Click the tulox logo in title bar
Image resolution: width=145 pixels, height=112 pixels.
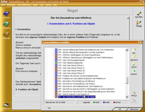point(4,2)
